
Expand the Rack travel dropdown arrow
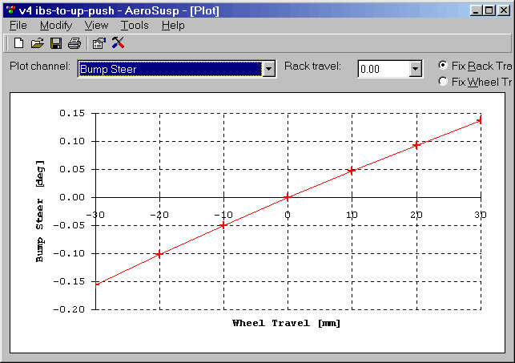[416, 69]
